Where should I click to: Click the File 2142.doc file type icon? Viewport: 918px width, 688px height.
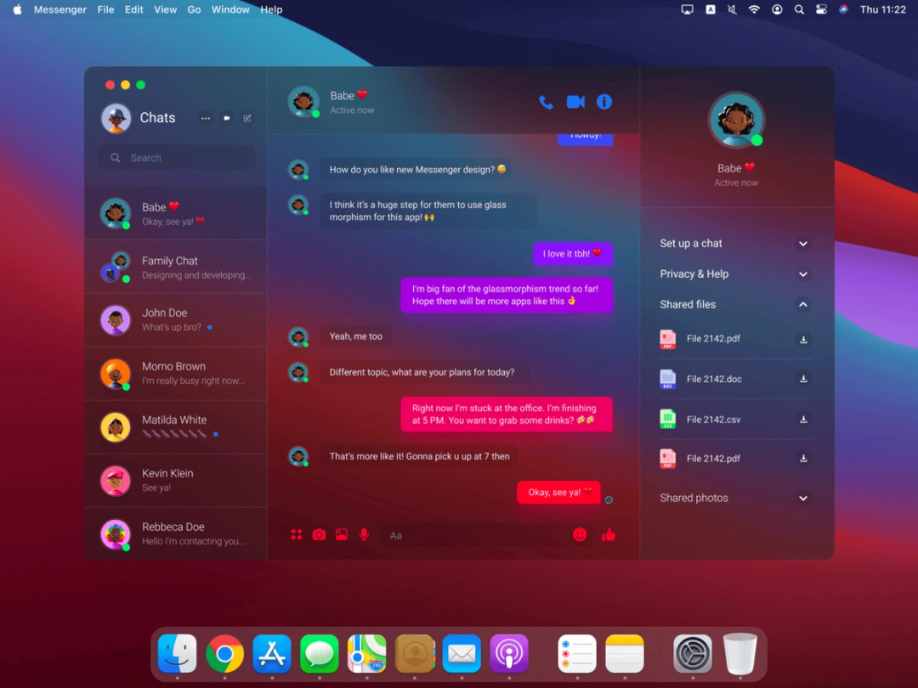(x=667, y=379)
